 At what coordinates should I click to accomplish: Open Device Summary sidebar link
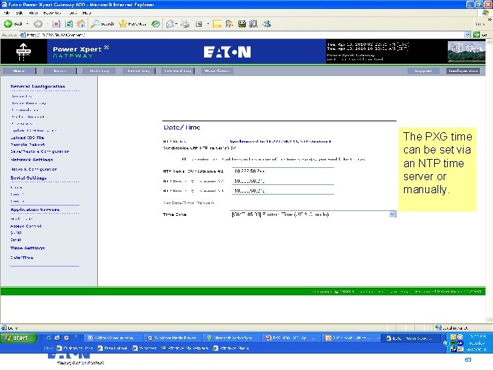(29, 103)
